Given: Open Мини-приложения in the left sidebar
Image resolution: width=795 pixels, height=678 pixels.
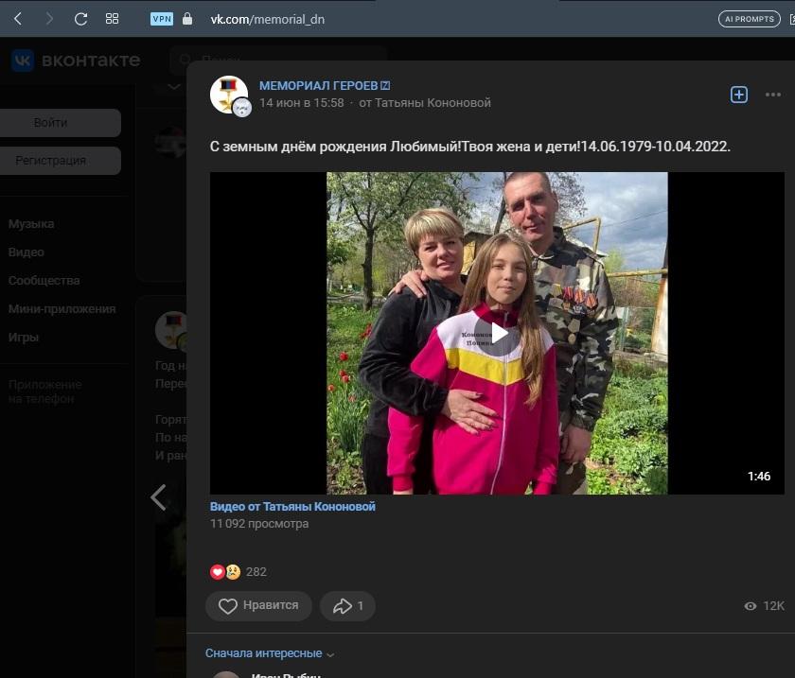Looking at the screenshot, I should 62,309.
